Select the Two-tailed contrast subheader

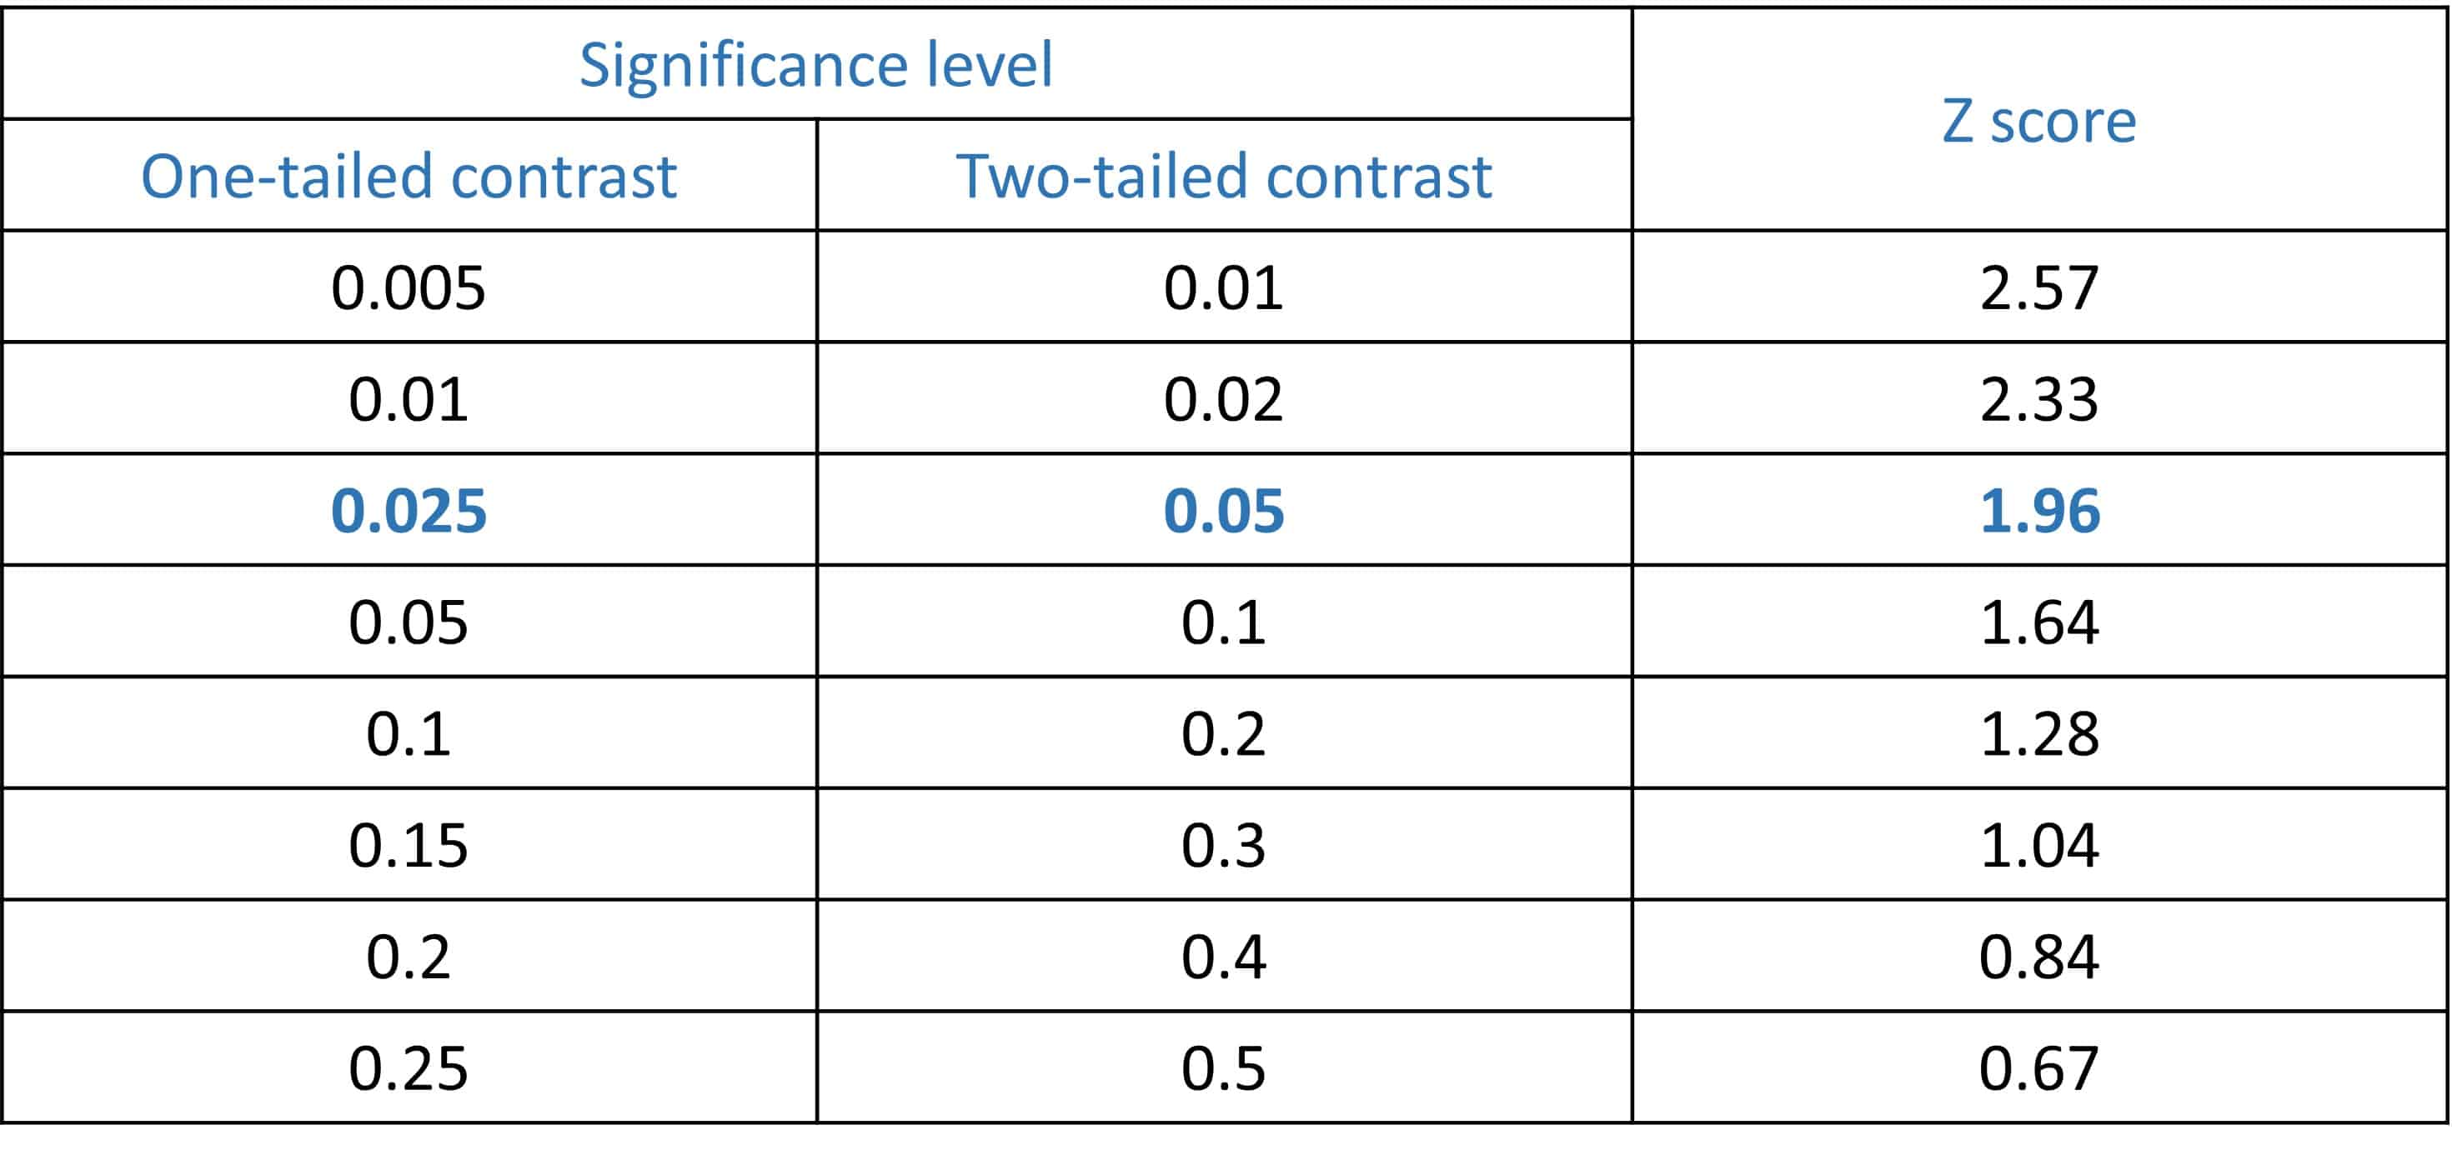tap(1223, 176)
